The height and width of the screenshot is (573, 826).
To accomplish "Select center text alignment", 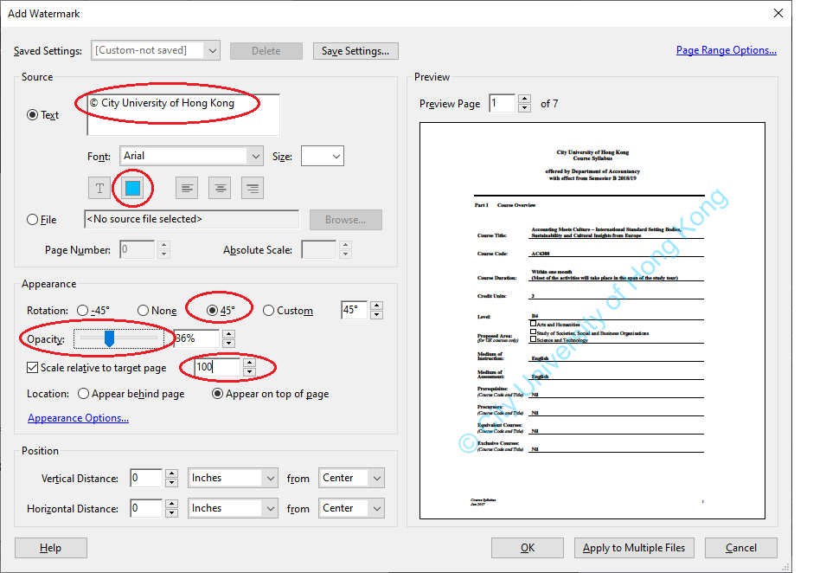I will 219,188.
